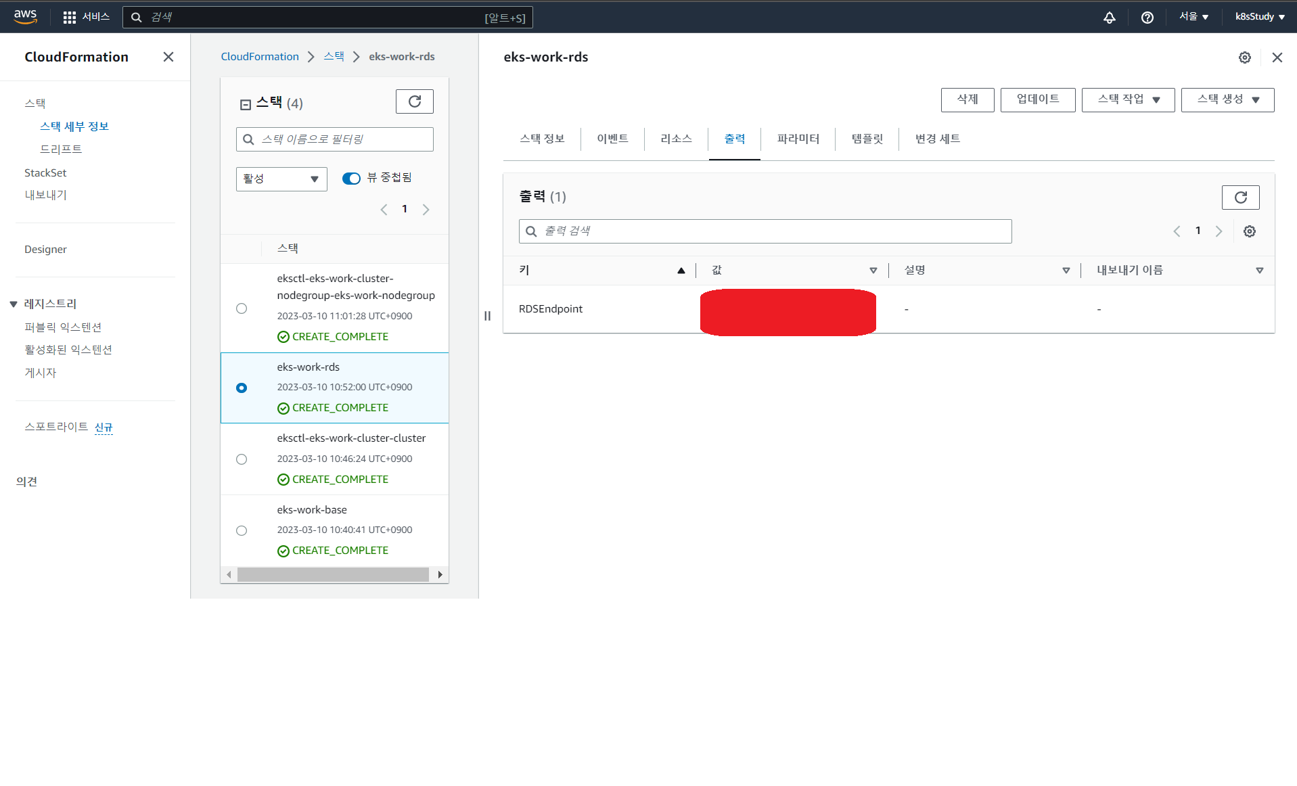Sort by the 내보내기 이름 column arrow

tap(1260, 271)
